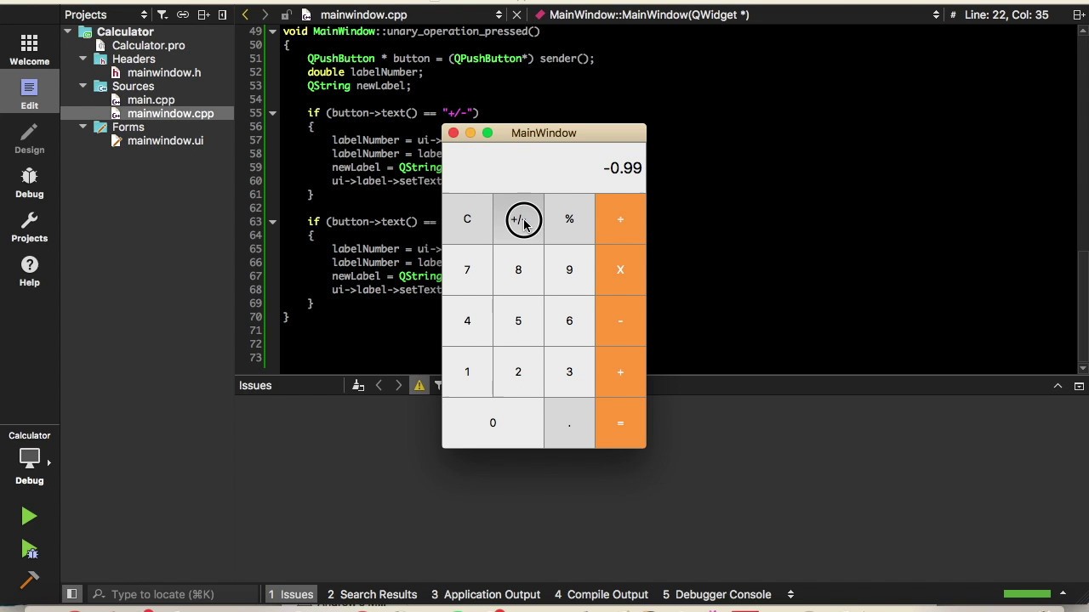This screenshot has height=612, width=1089.
Task: Build project with hammer icon
Action: pyautogui.click(x=29, y=580)
